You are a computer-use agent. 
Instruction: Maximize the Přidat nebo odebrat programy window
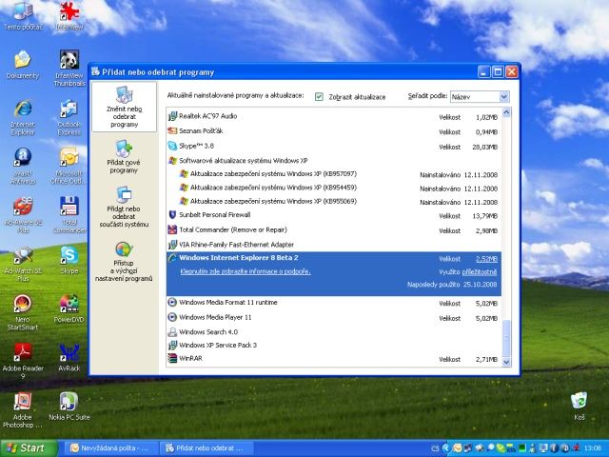[498, 72]
